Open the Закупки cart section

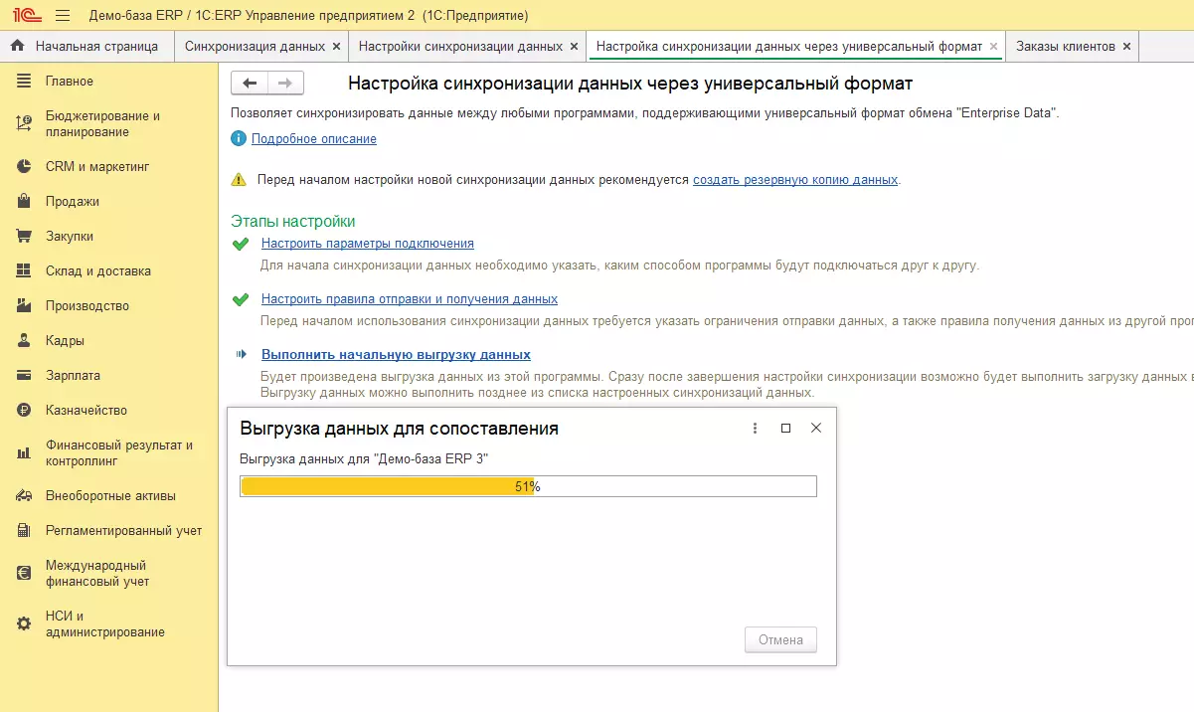(70, 237)
